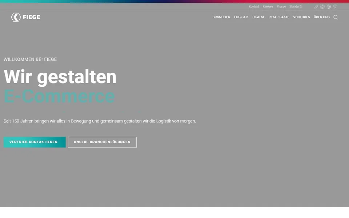
Task: Click the location pin icon
Action: tap(335, 7)
